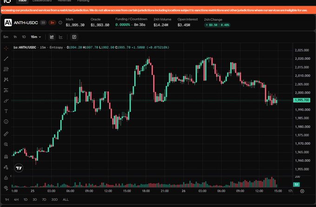Toggle stay in drawing mode
Image resolution: width=316 pixels, height=207 pixels.
coord(6,167)
